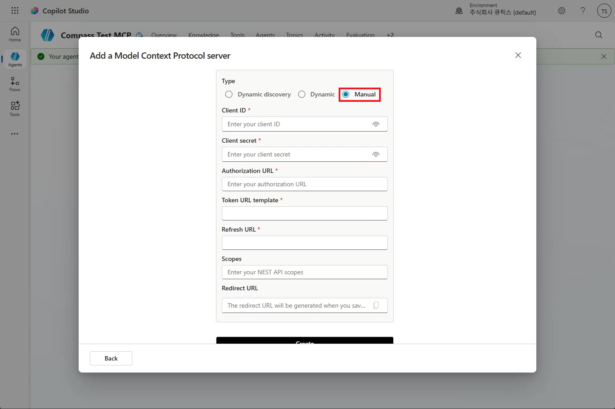Open the settings gear icon
Image resolution: width=615 pixels, height=409 pixels.
point(562,11)
